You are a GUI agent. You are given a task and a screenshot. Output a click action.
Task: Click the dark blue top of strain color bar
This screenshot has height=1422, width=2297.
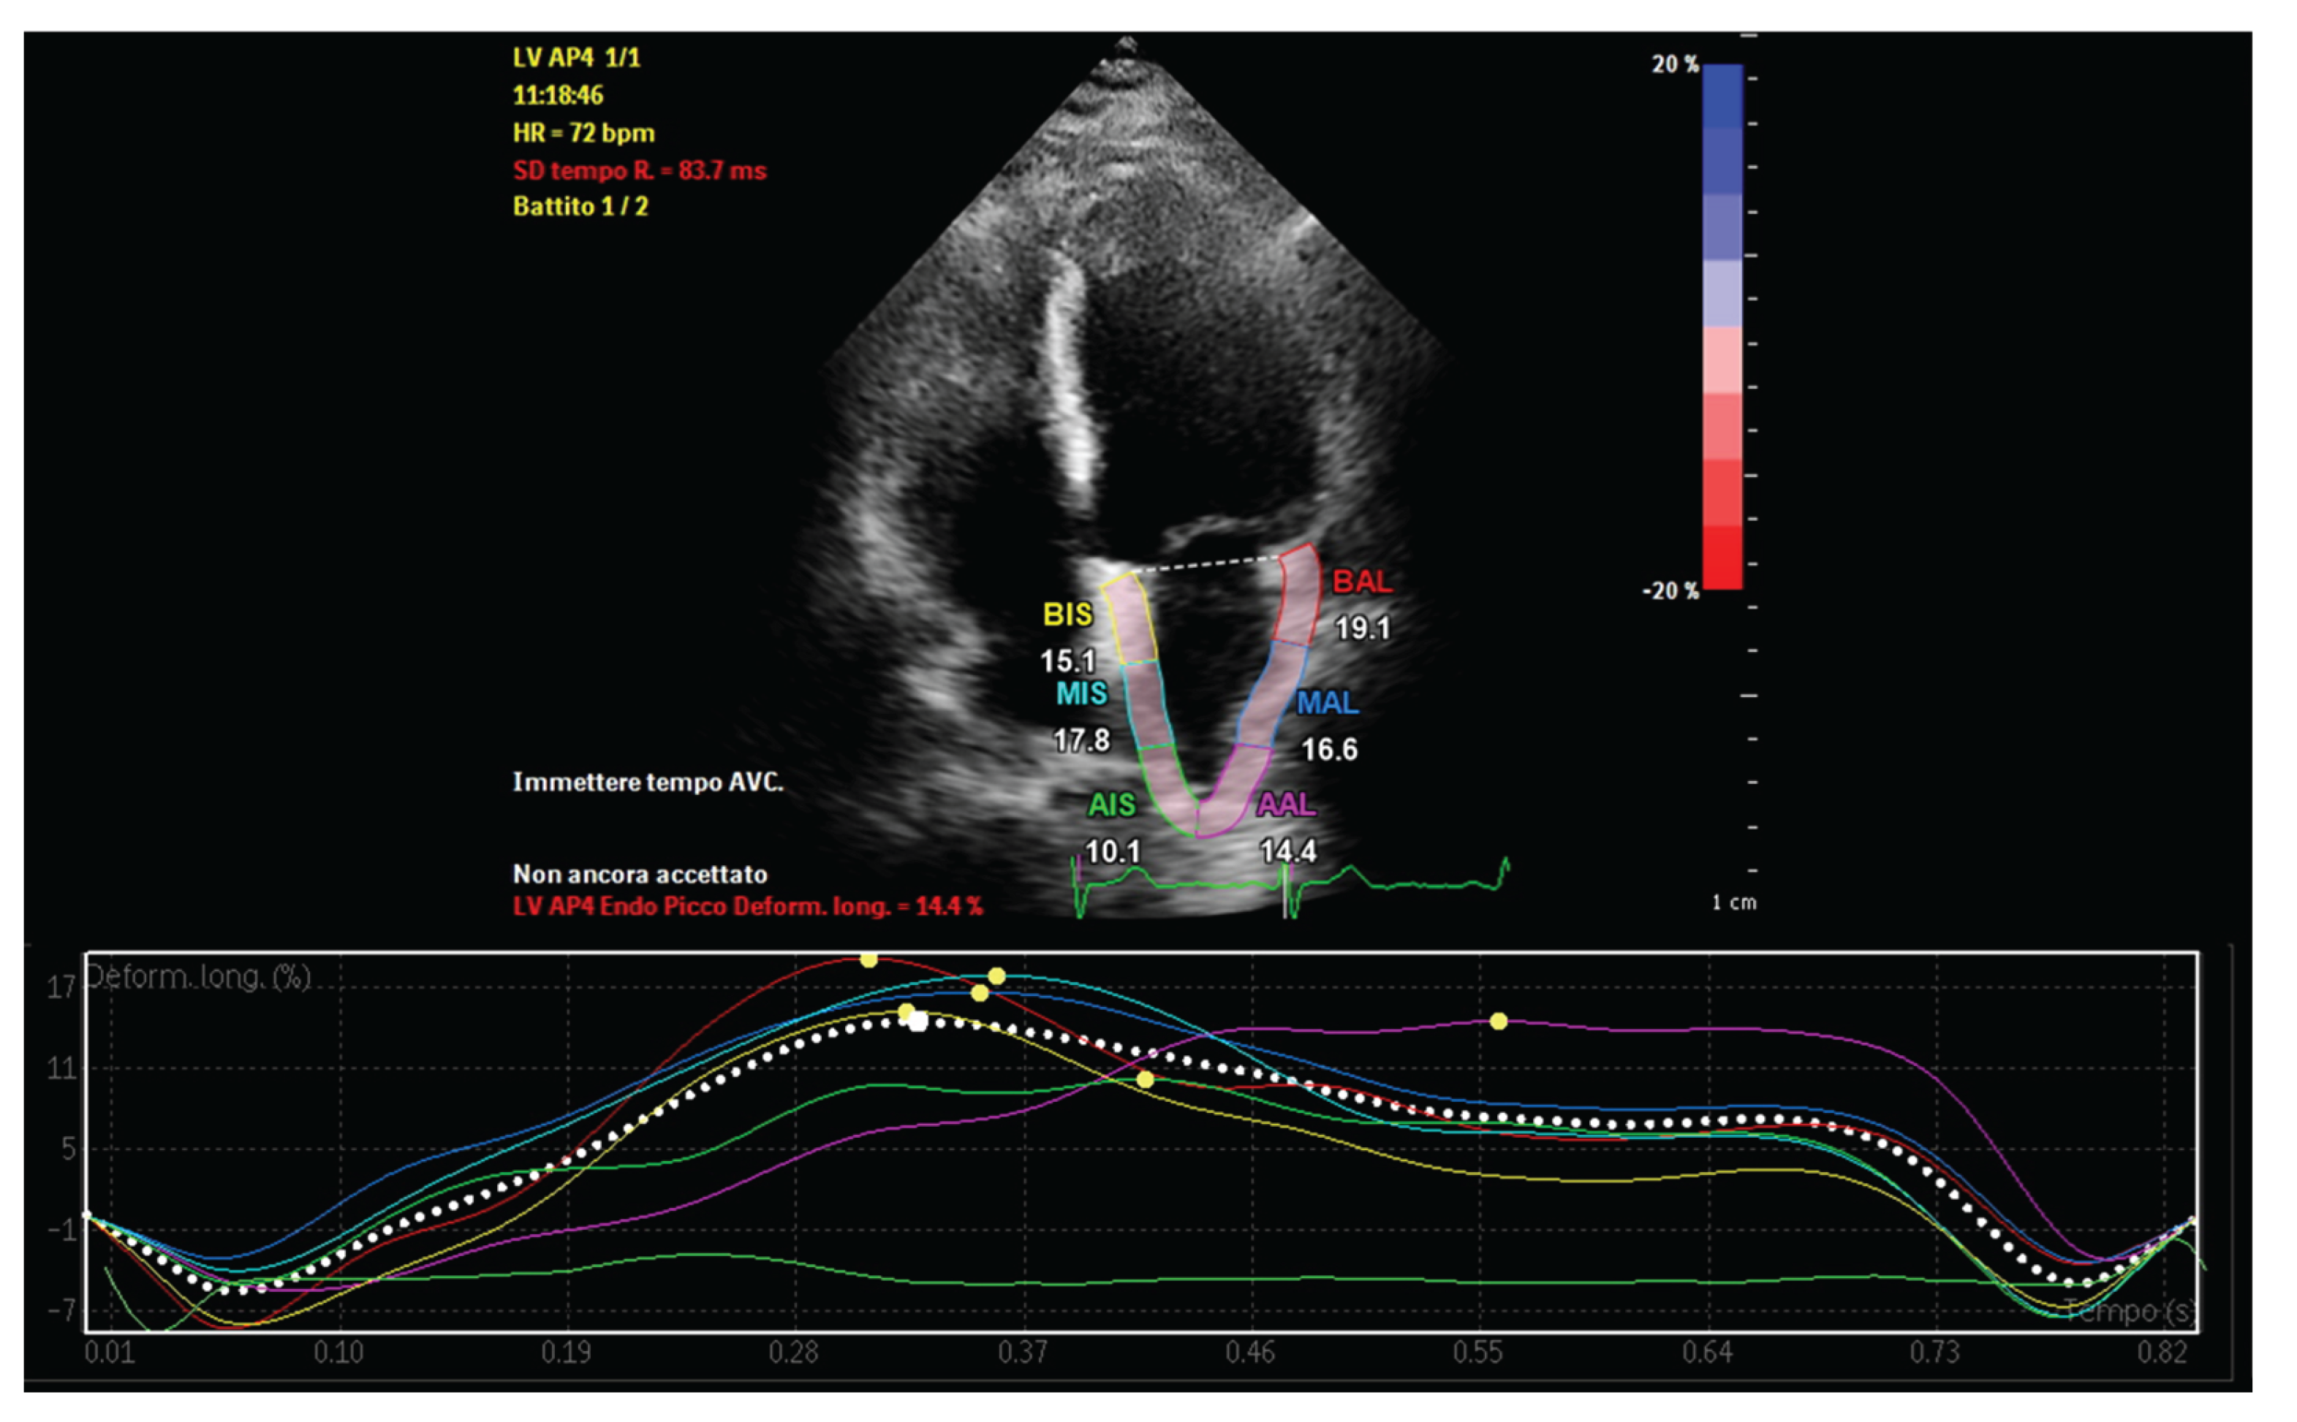(1722, 94)
